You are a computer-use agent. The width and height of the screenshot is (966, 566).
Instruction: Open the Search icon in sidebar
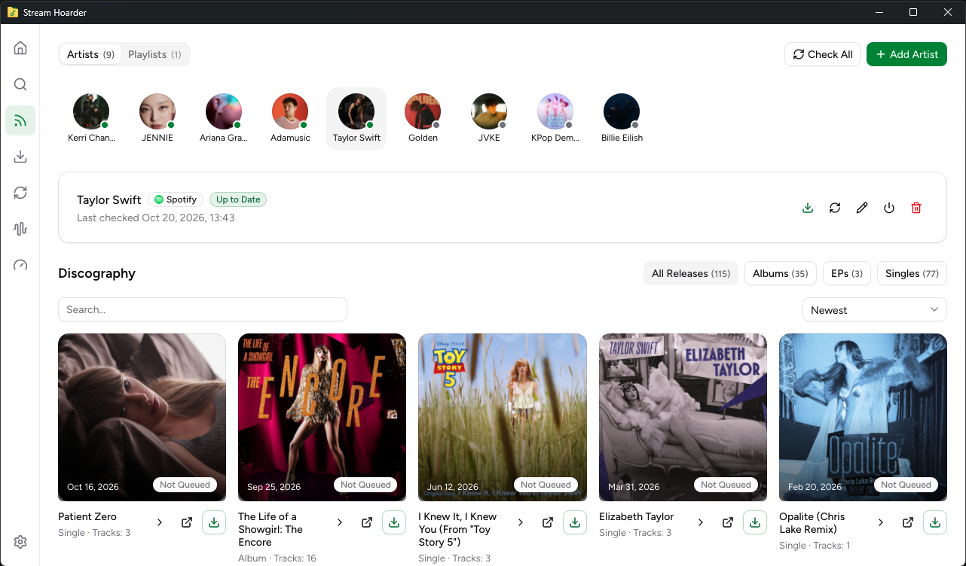click(x=20, y=84)
